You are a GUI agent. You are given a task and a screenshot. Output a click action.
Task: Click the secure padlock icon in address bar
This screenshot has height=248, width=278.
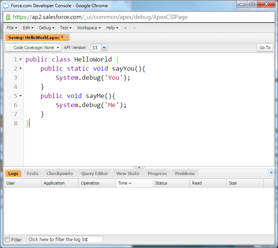tap(8, 17)
